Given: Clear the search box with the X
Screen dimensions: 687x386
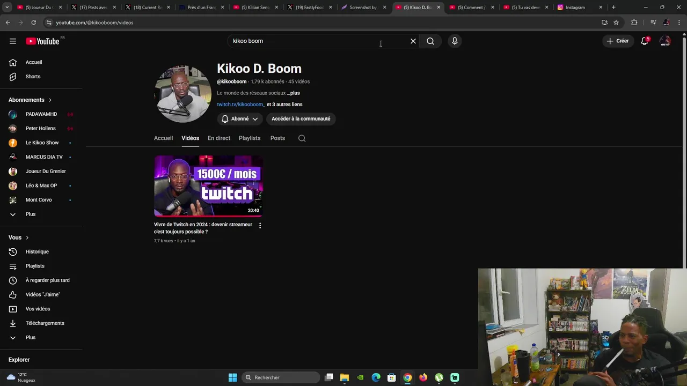Looking at the screenshot, I should tap(413, 41).
